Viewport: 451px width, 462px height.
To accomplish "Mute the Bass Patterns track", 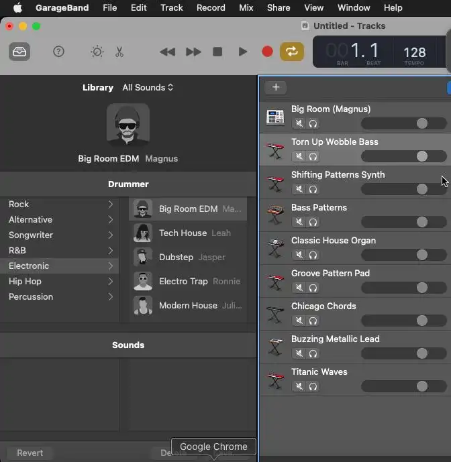I will (299, 222).
